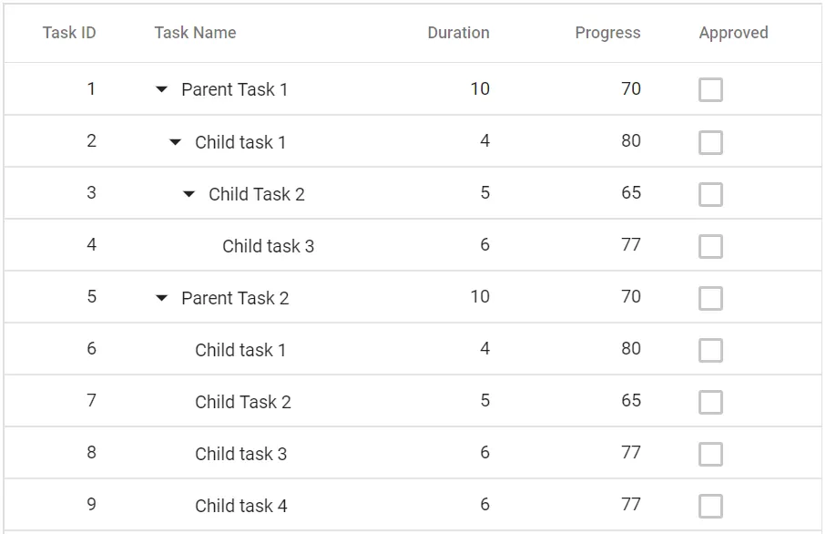The image size is (826, 534).
Task: Collapse the Parent Task 2 row
Action: coord(160,297)
